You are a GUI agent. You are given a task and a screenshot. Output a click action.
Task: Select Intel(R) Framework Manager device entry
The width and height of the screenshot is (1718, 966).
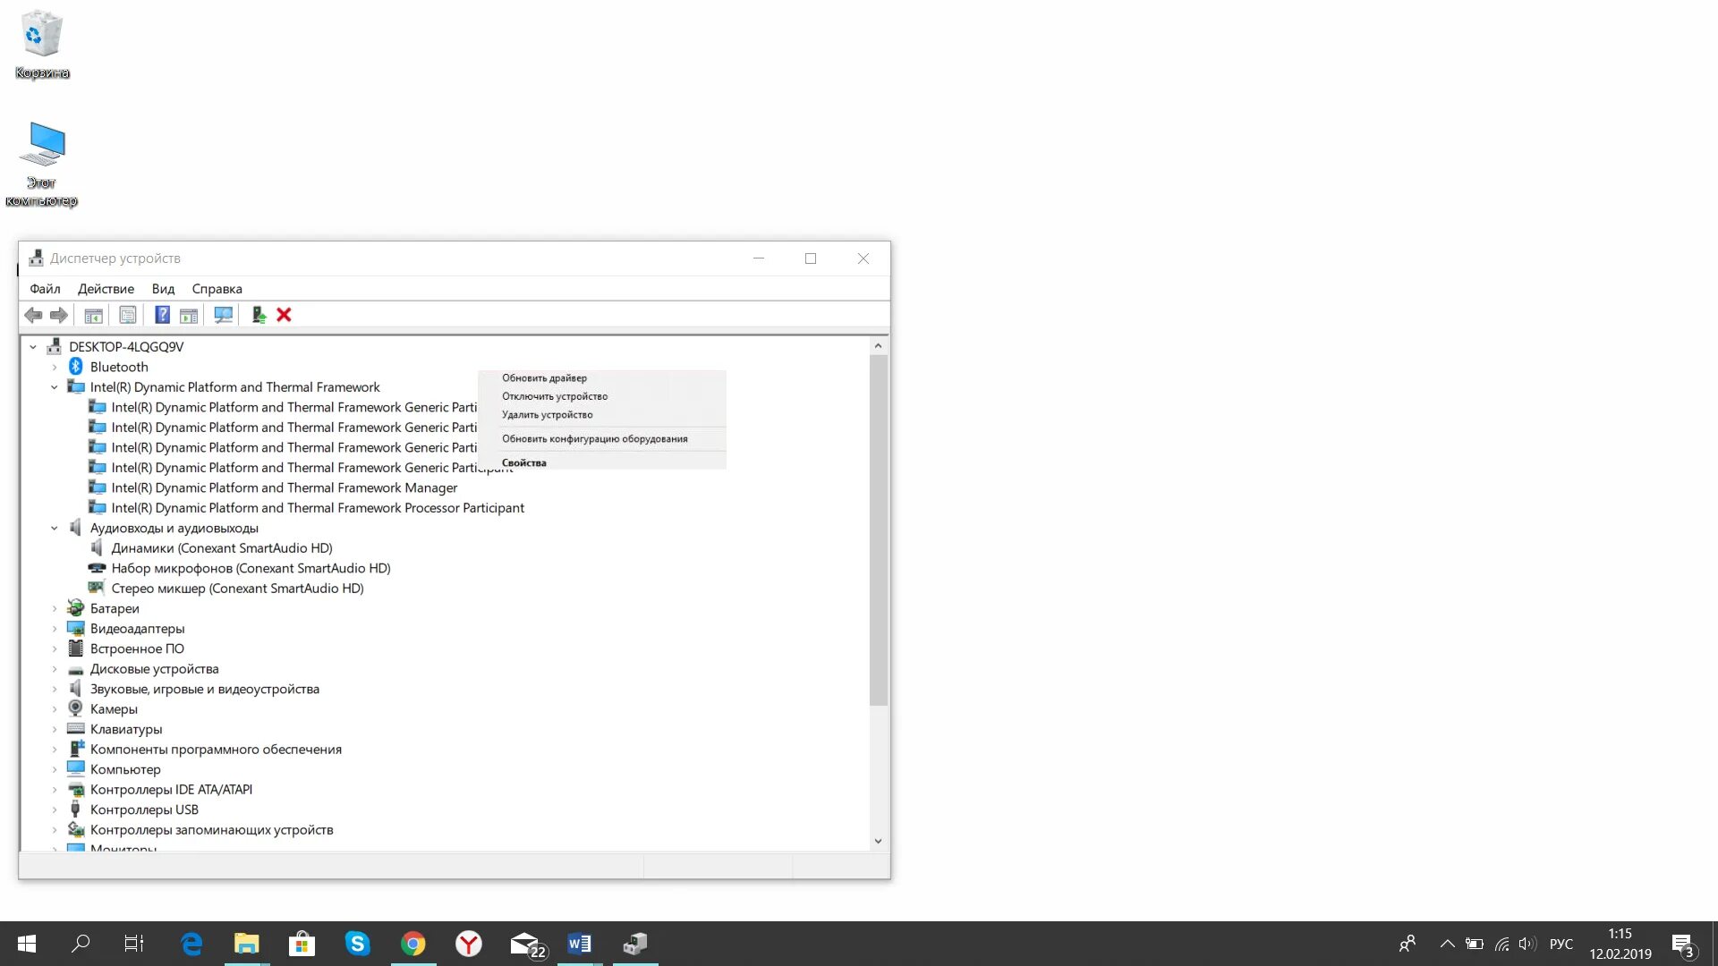click(x=284, y=487)
